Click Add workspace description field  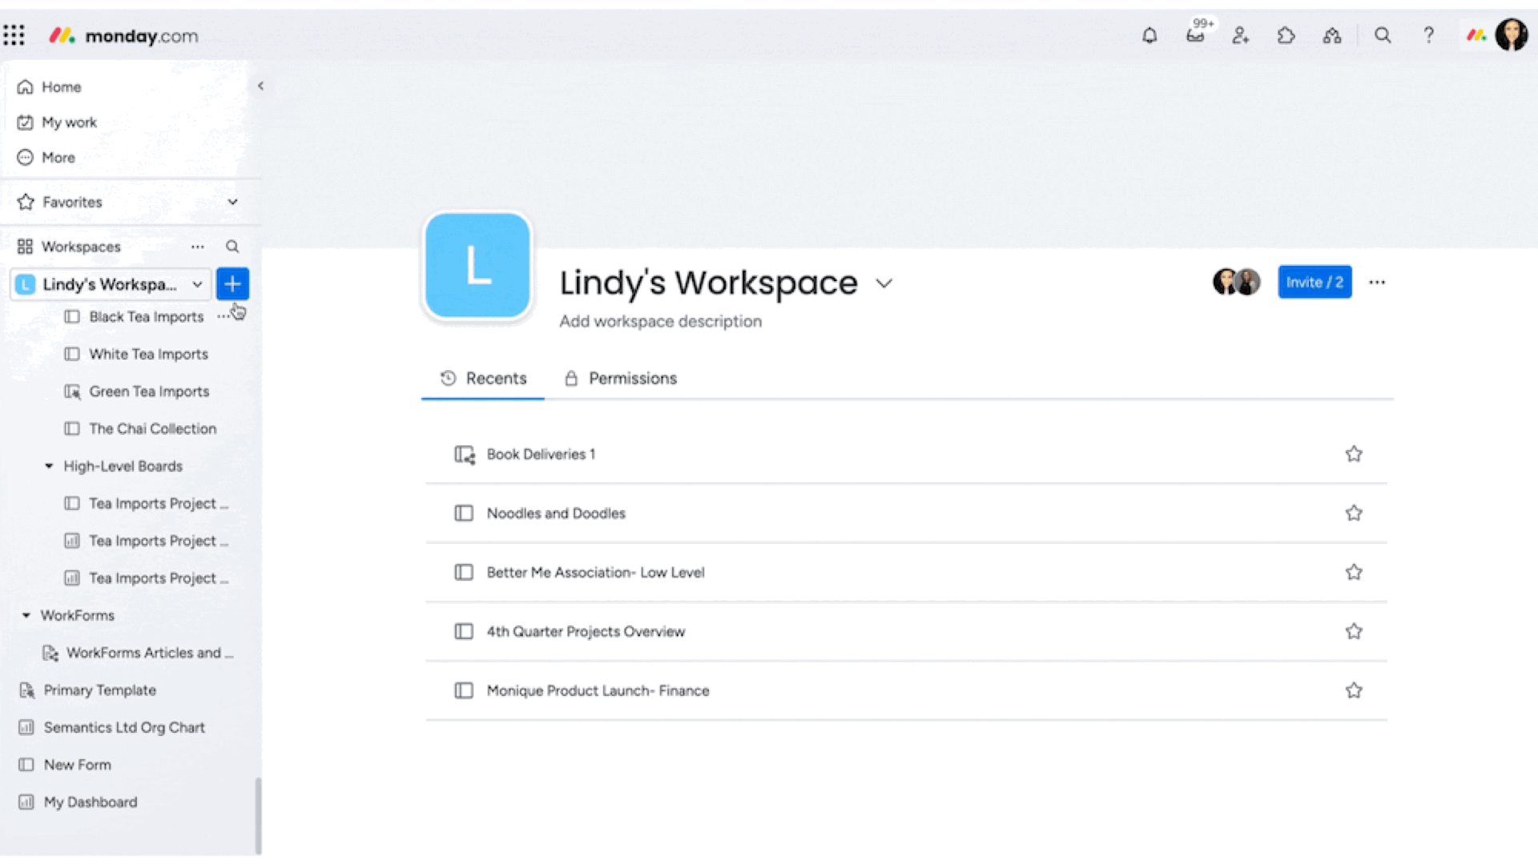(660, 321)
